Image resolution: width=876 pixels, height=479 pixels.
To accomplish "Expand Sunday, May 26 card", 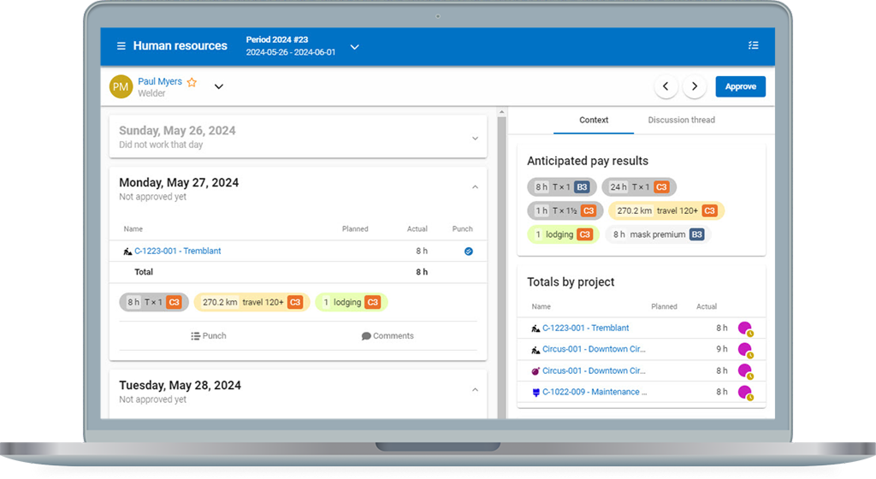I will (475, 138).
